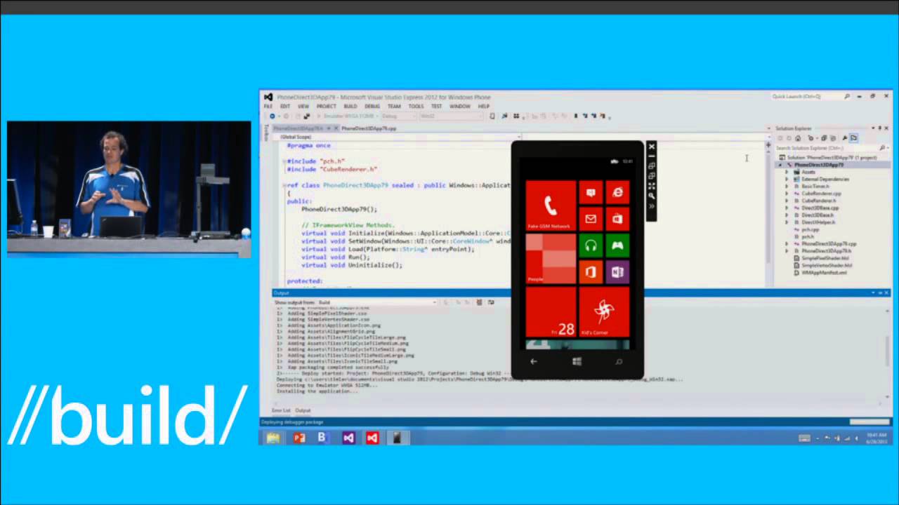Expand the Assets folder node
This screenshot has height=505, width=899.
787,172
